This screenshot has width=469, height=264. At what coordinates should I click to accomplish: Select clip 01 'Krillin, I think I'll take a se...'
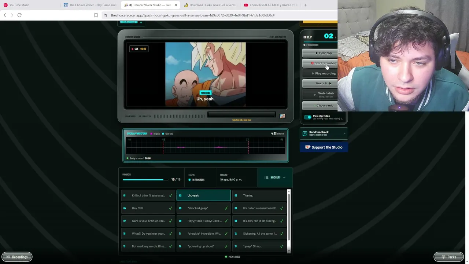(148, 195)
